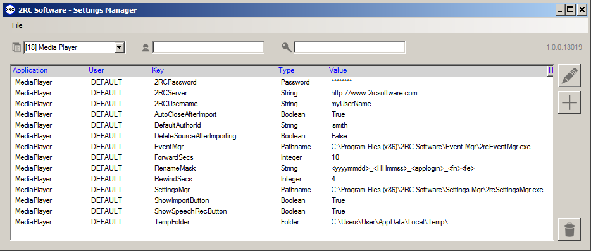
Task: Click the 2rcEventMgr.exe path value
Action: pyautogui.click(x=431, y=147)
